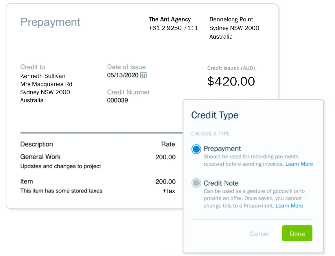
Task: Select client name Kenneth Sullivan
Action: [x=43, y=76]
